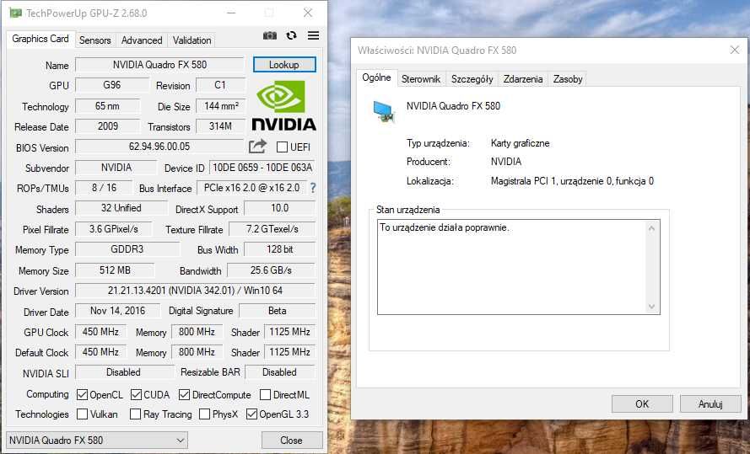The width and height of the screenshot is (750, 454).
Task: Toggle the UEFI checkbox
Action: tap(283, 147)
